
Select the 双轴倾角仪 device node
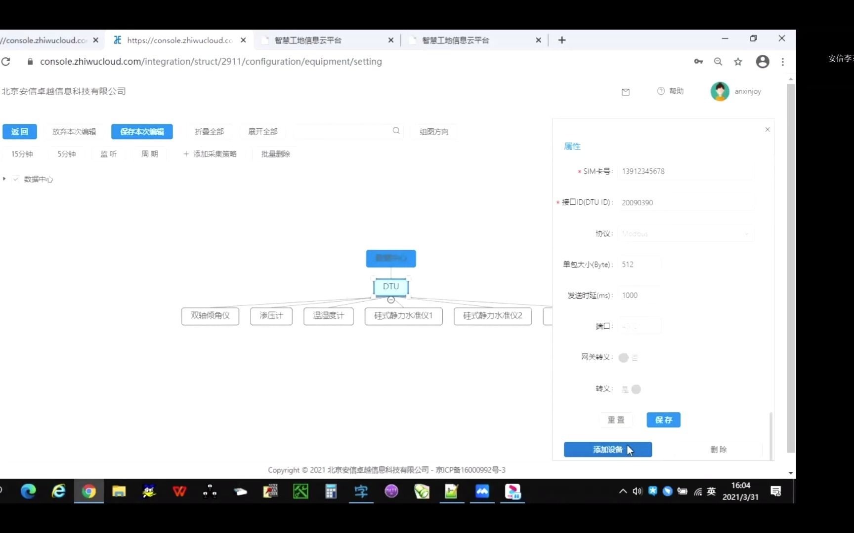tap(210, 316)
